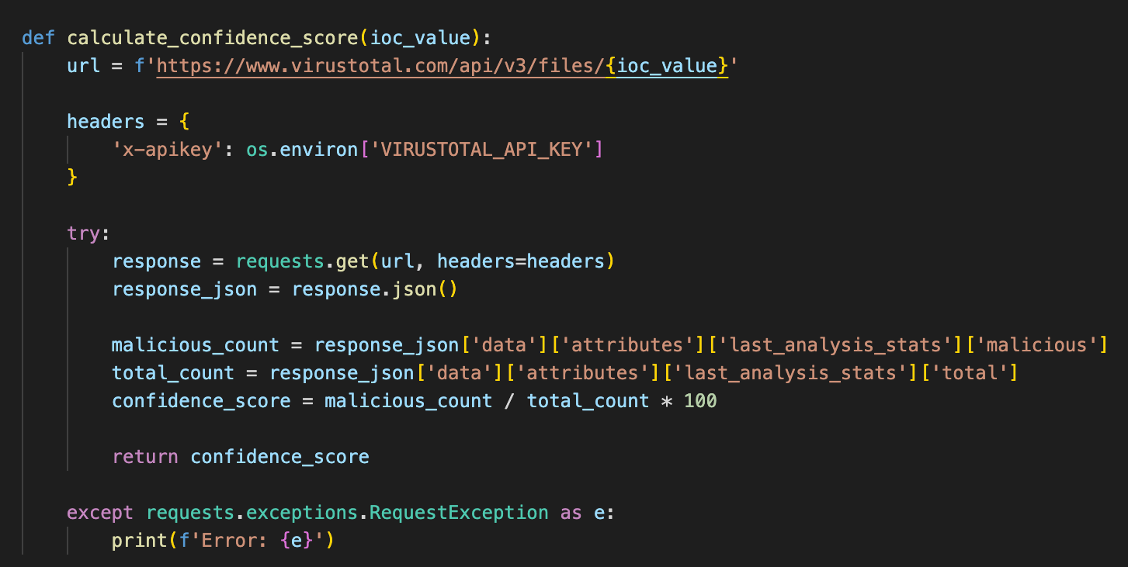Click 'confidence_score' in the return statement
The height and width of the screenshot is (567, 1128).
point(280,457)
